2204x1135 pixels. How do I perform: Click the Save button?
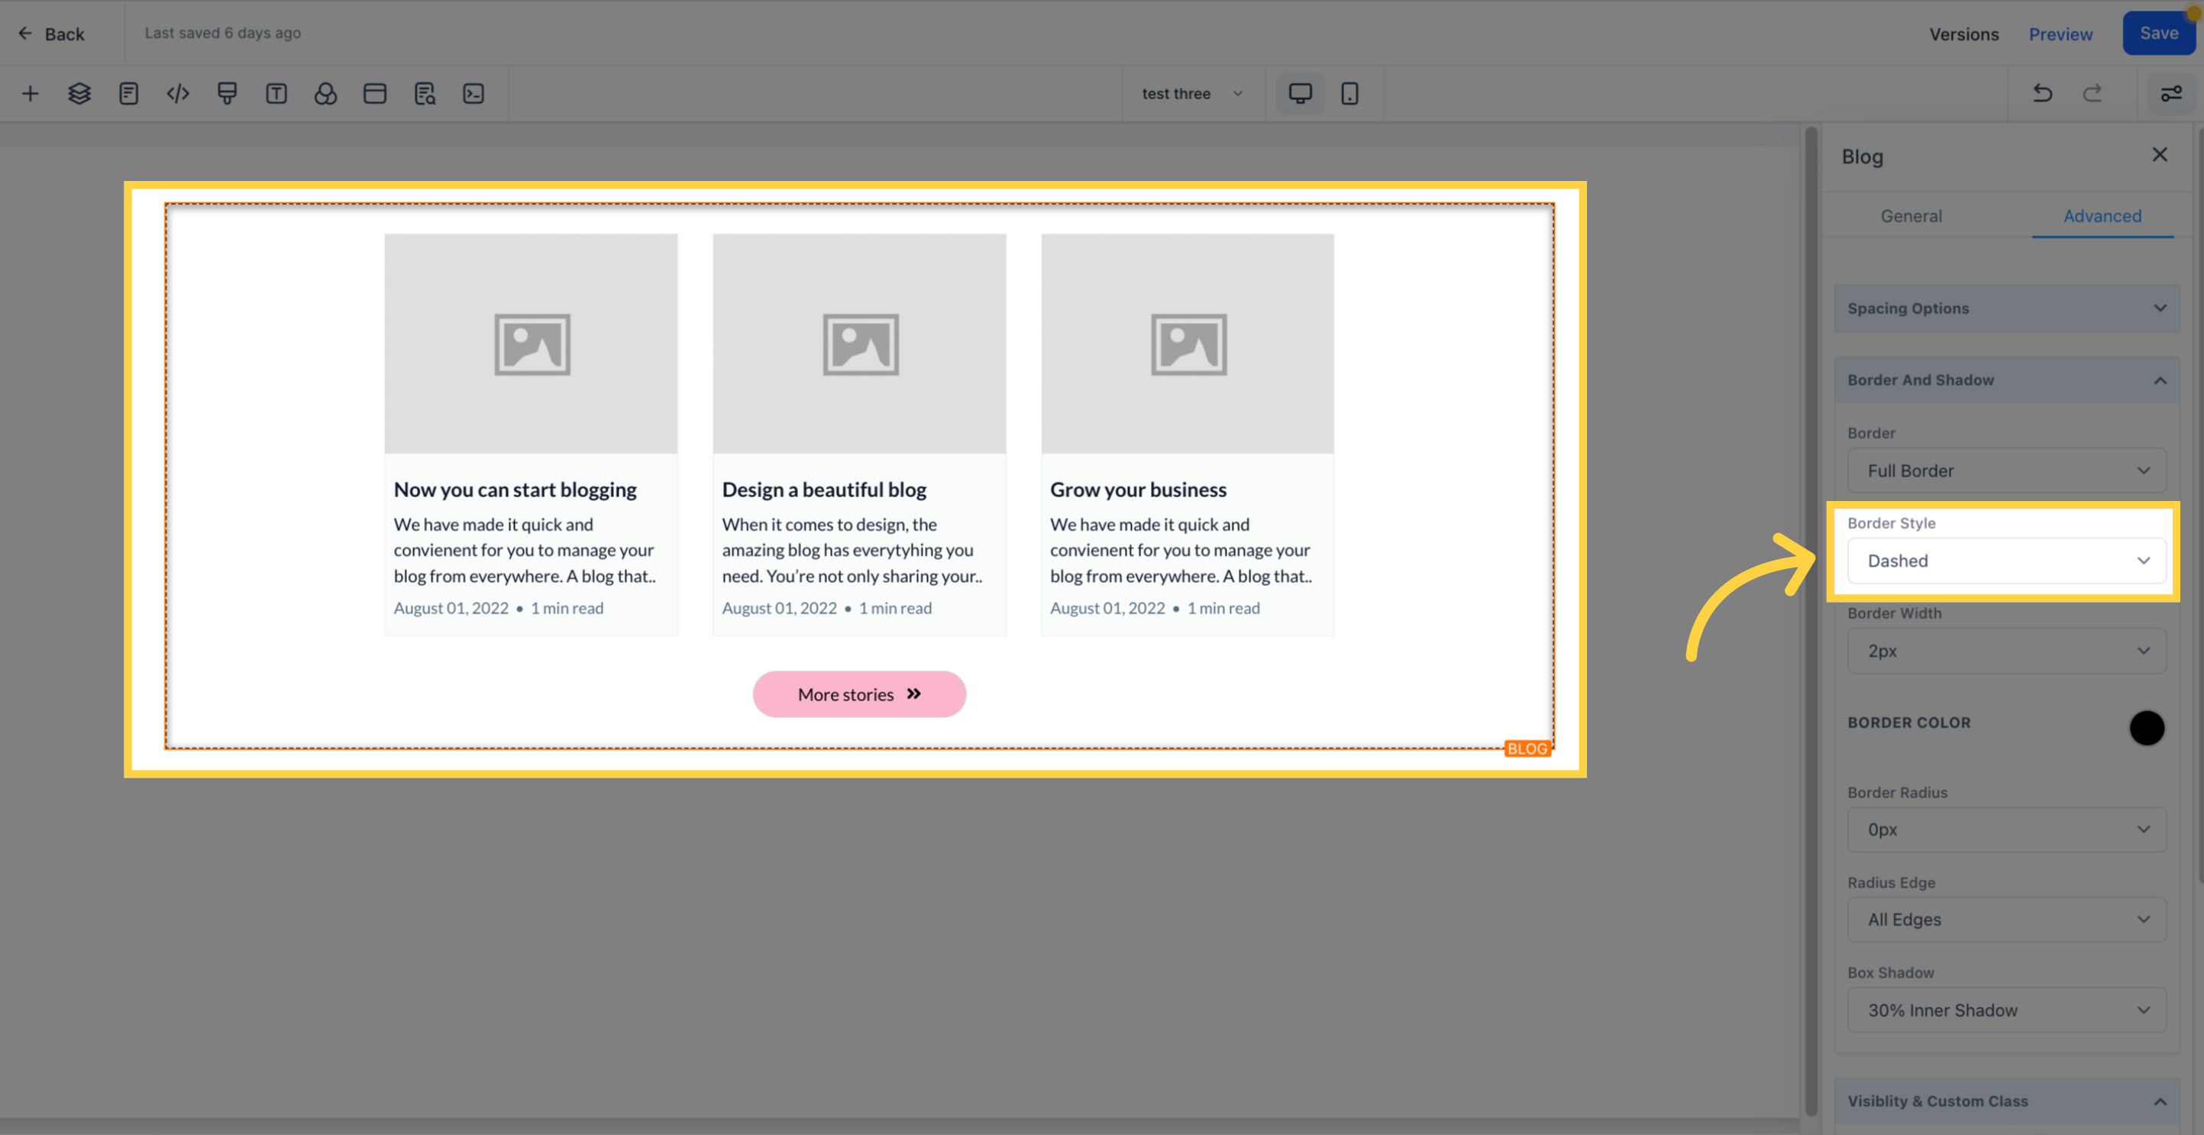(2159, 33)
